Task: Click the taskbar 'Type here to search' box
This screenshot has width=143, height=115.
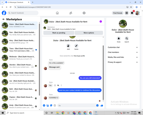Action: click(x=25, y=113)
